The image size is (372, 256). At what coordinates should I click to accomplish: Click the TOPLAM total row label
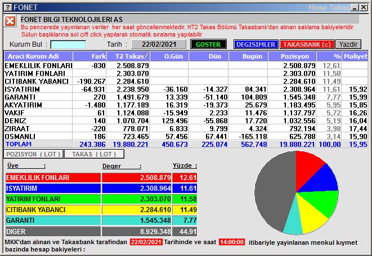19,144
